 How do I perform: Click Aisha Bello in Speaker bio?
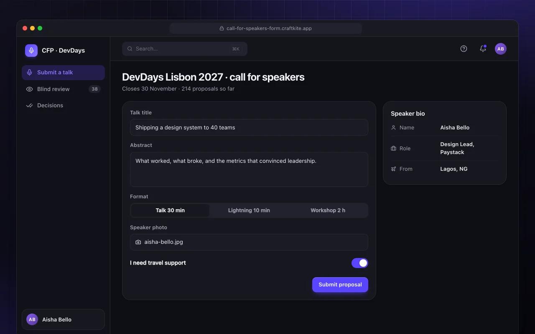point(455,128)
